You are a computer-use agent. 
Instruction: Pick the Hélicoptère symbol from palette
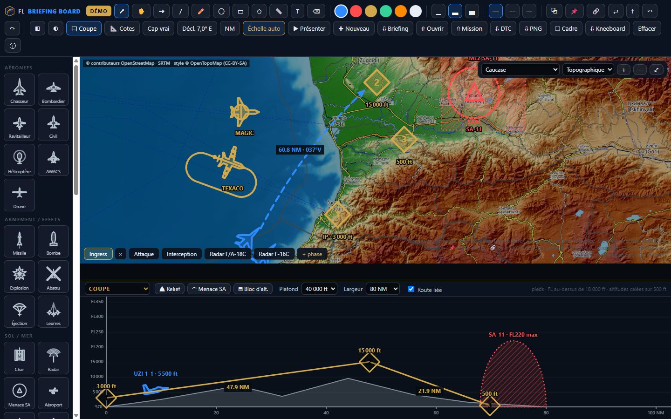click(19, 160)
